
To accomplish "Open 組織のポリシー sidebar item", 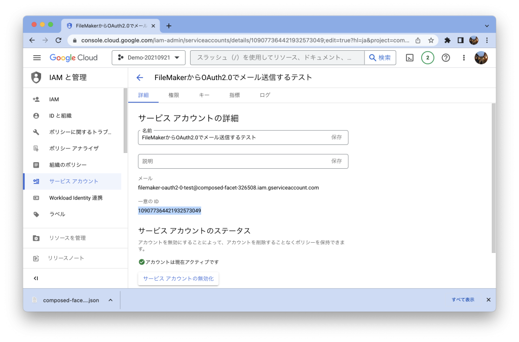I will tap(72, 165).
